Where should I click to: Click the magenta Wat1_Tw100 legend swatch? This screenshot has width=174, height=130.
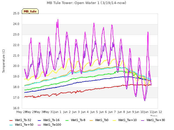click(39, 125)
